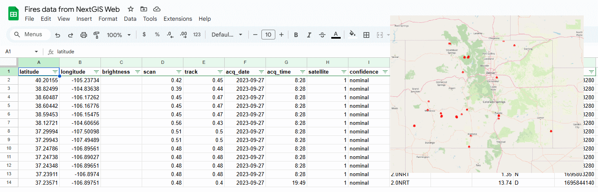Image resolution: width=598 pixels, height=192 pixels.
Task: Print the spreadsheet
Action: point(84,35)
